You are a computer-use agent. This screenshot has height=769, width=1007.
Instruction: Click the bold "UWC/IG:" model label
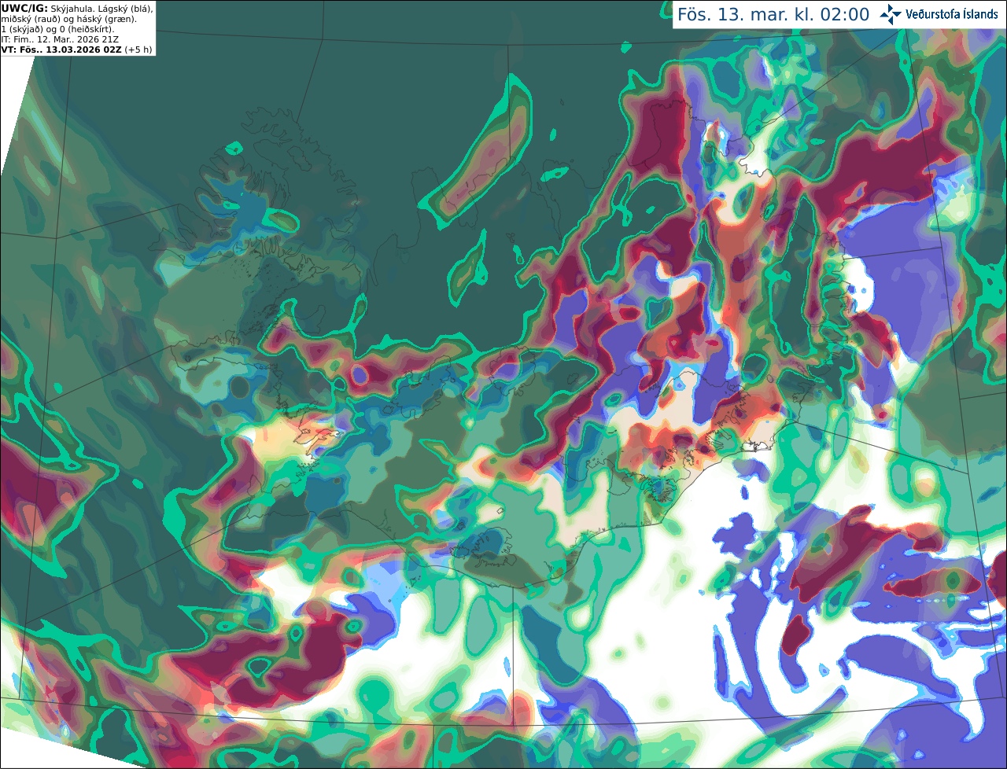[24, 8]
